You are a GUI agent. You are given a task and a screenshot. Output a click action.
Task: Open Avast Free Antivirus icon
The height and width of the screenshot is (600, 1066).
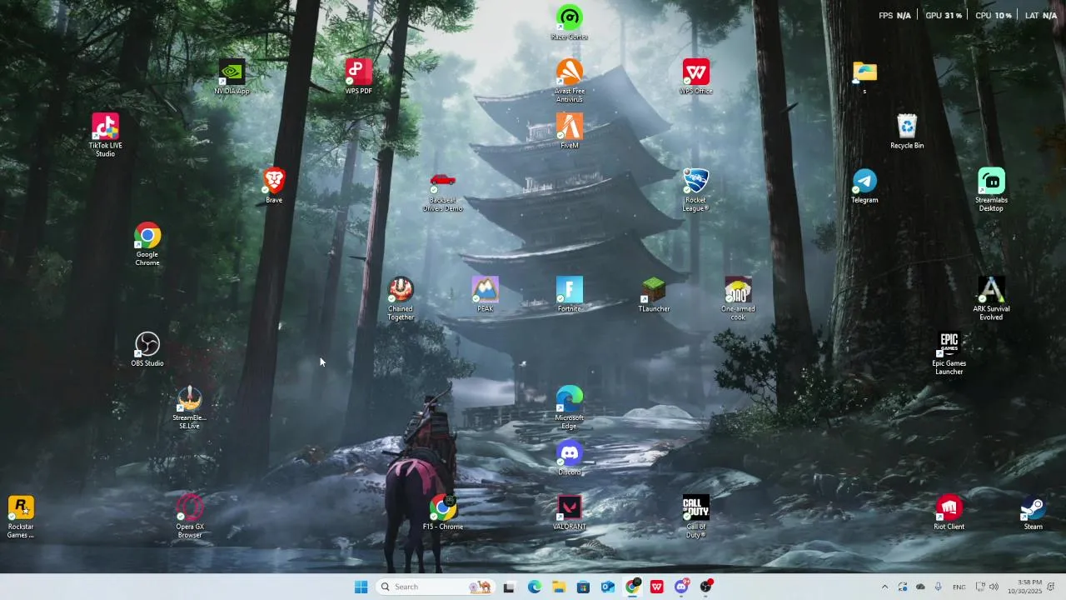click(x=570, y=81)
